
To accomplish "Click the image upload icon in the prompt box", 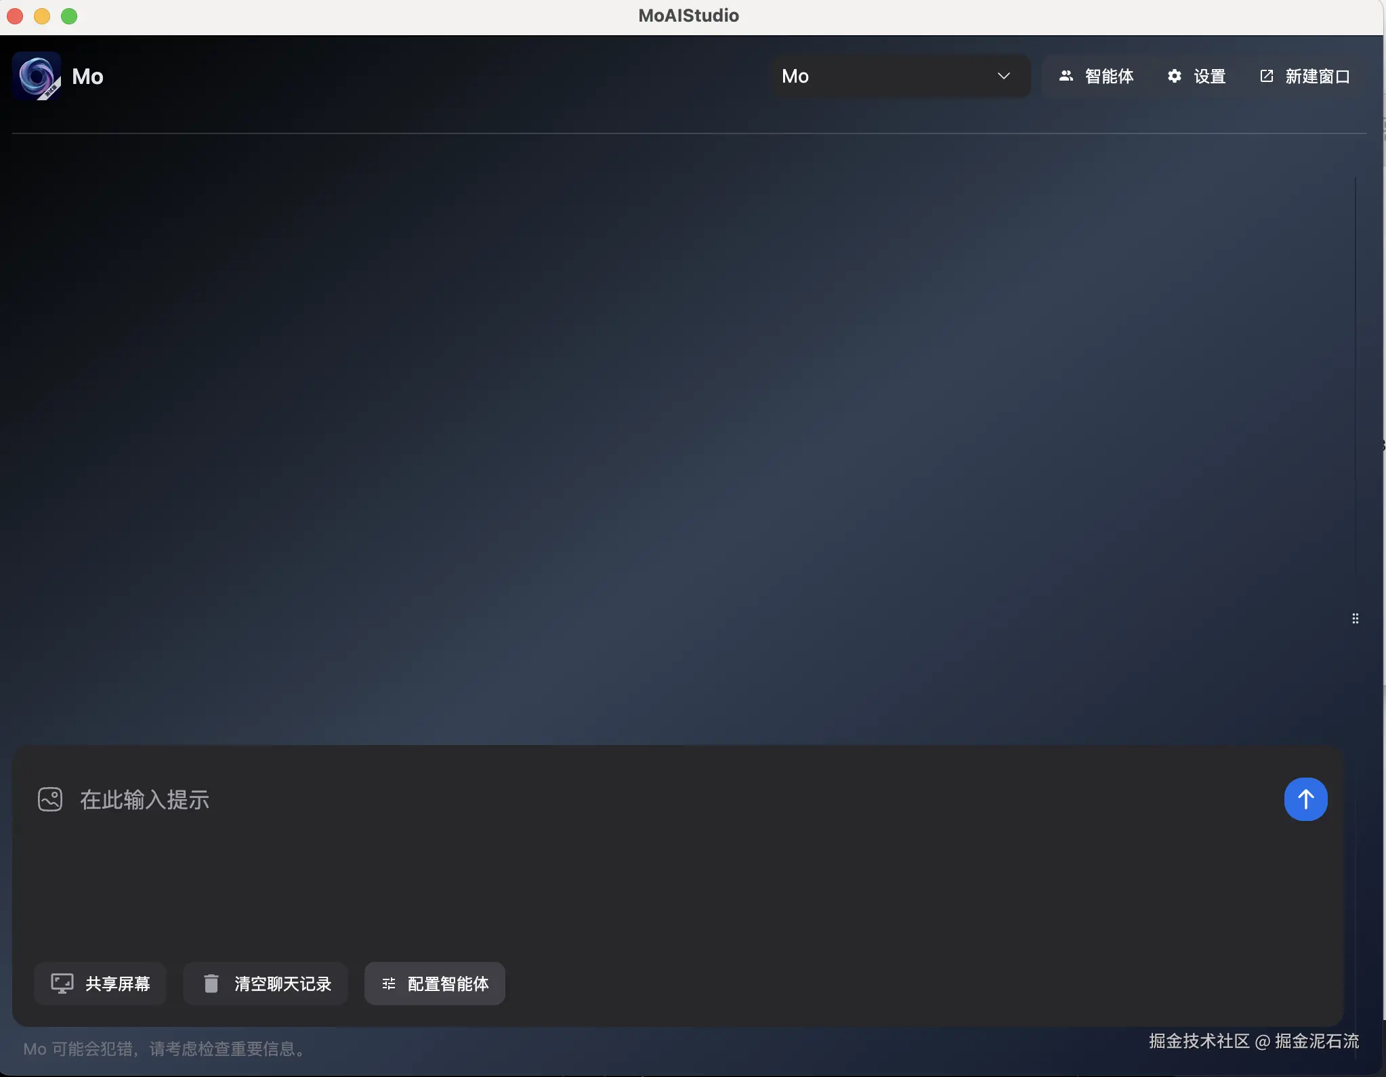I will pyautogui.click(x=50, y=799).
